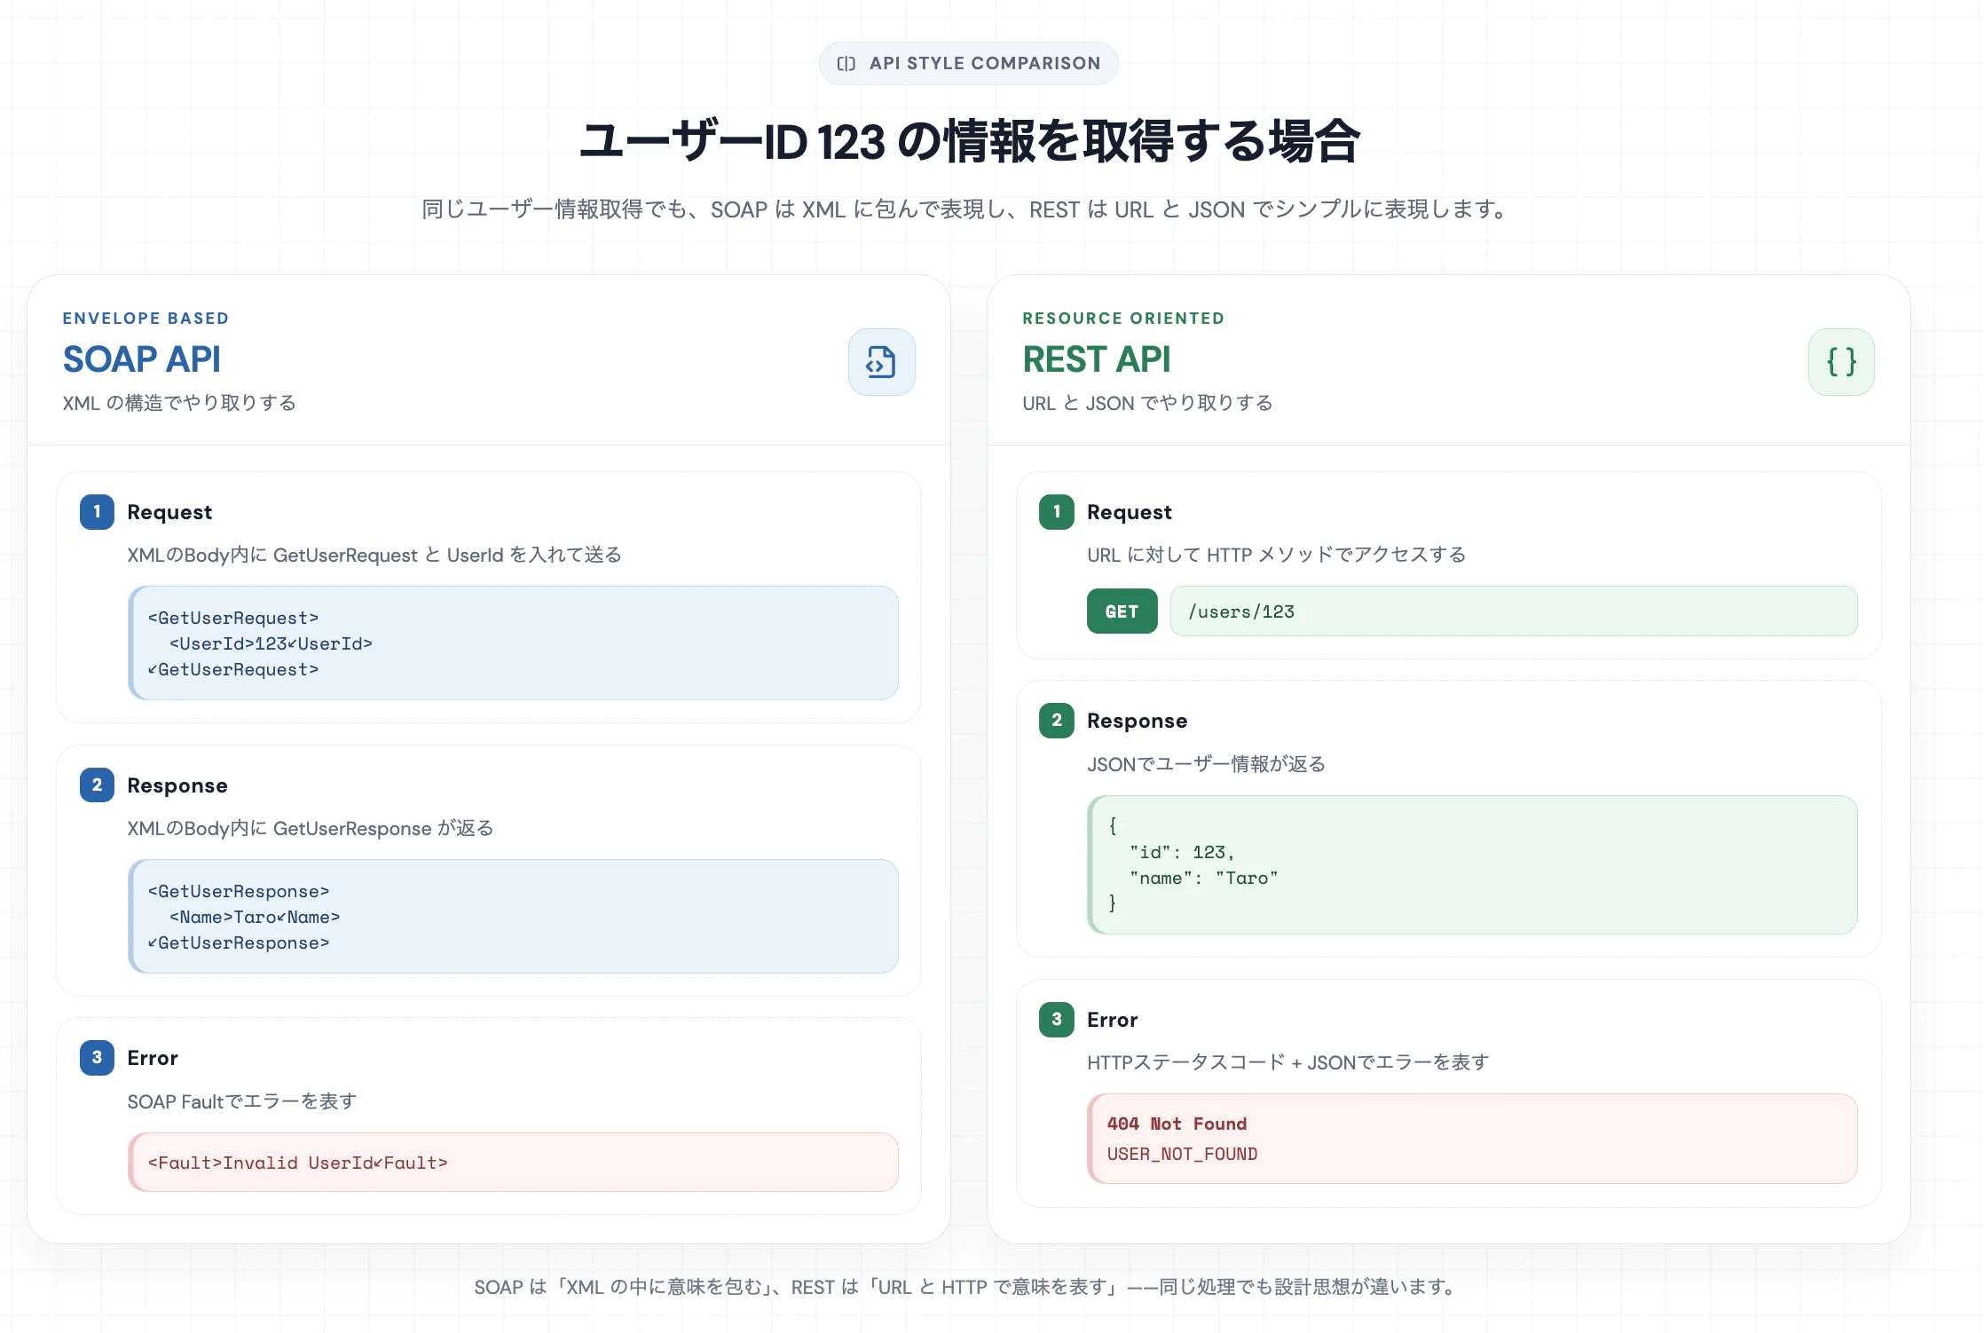Click the REST Response section title

pos(1138,721)
